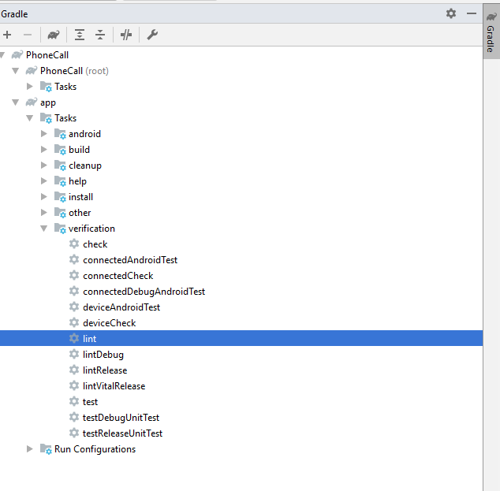
Task: Expand the Run Configurations node
Action: click(31, 449)
